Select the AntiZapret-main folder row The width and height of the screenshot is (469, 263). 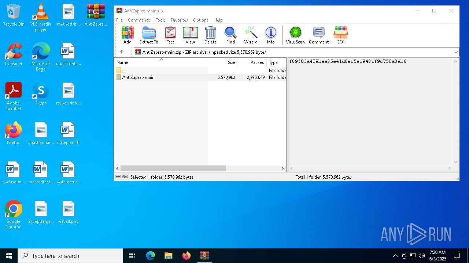tap(200, 77)
